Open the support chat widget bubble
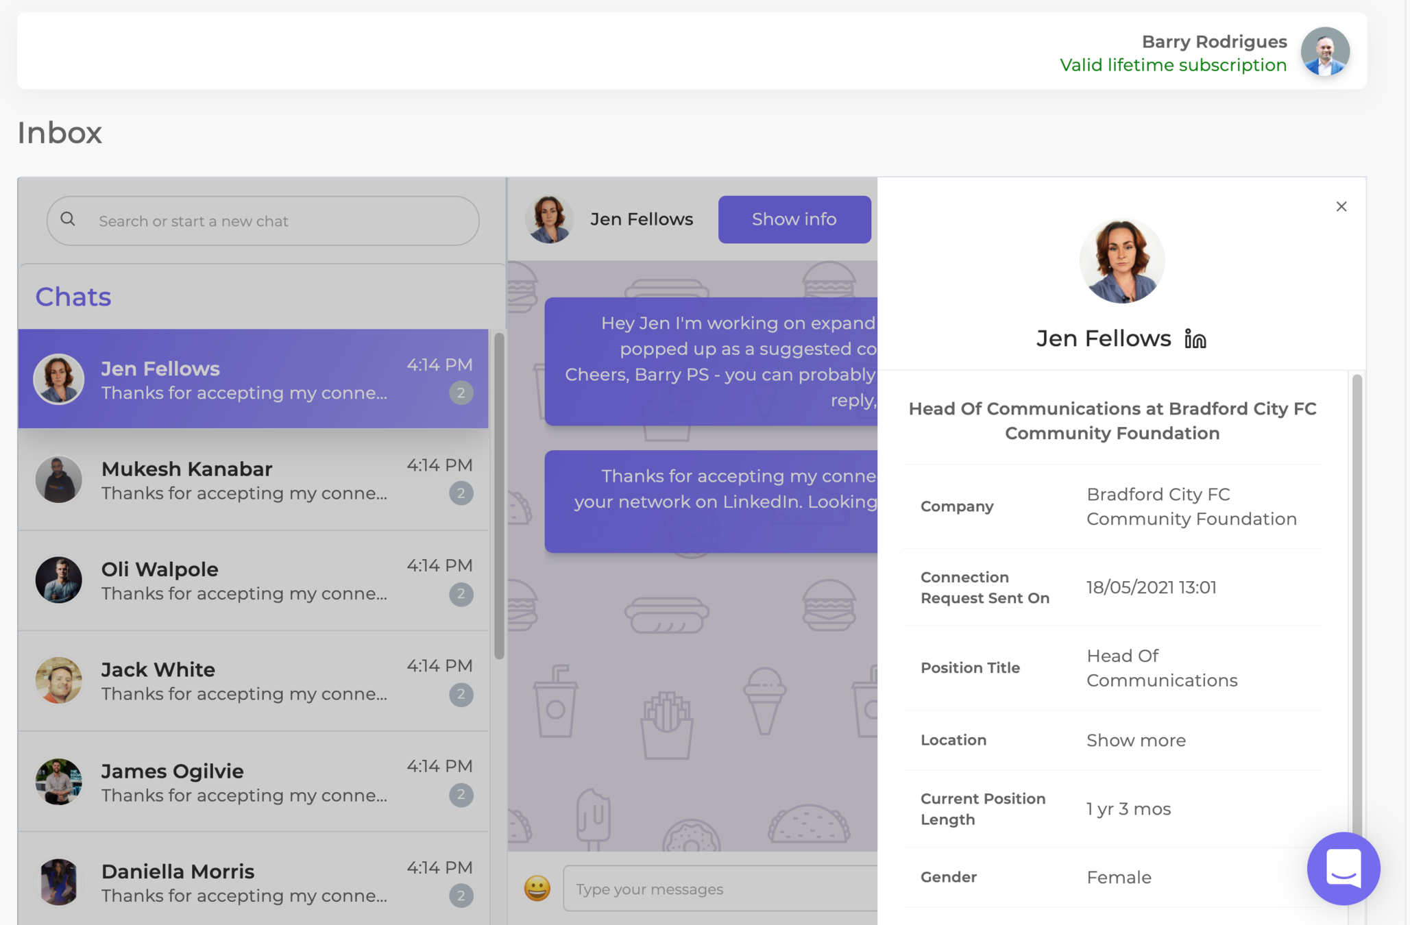 pos(1343,868)
